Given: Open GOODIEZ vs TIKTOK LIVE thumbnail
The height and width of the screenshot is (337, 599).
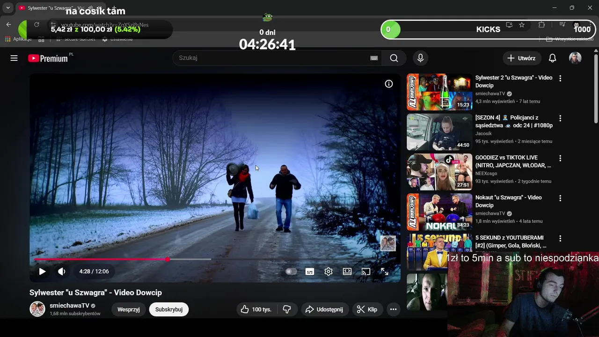Looking at the screenshot, I should coord(439,172).
